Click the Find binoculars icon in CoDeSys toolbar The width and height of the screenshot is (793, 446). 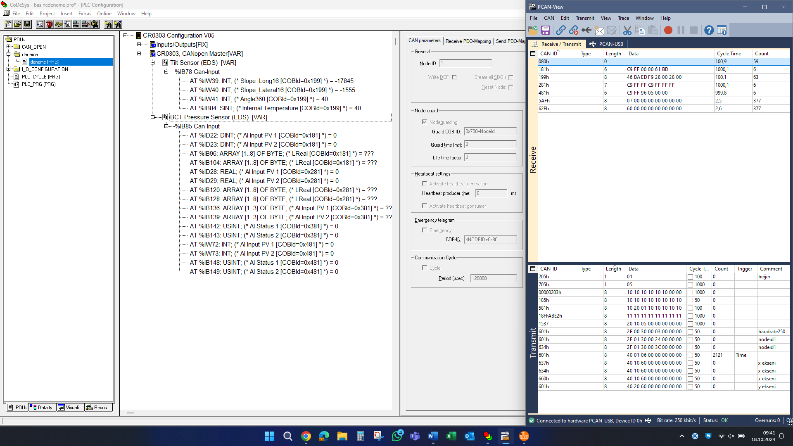[108, 24]
